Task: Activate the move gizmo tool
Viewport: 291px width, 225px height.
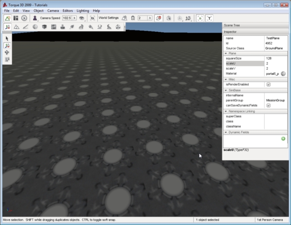Action: click(7, 45)
